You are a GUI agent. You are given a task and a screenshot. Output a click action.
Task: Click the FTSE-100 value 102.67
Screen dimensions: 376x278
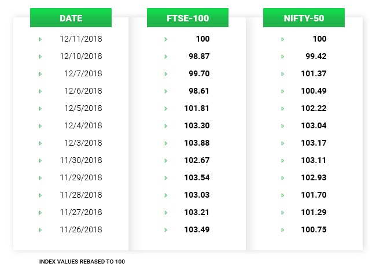coord(197,161)
